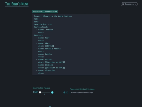Click the Connected Pages heading
This screenshot has height=107, width=142.
(41, 88)
